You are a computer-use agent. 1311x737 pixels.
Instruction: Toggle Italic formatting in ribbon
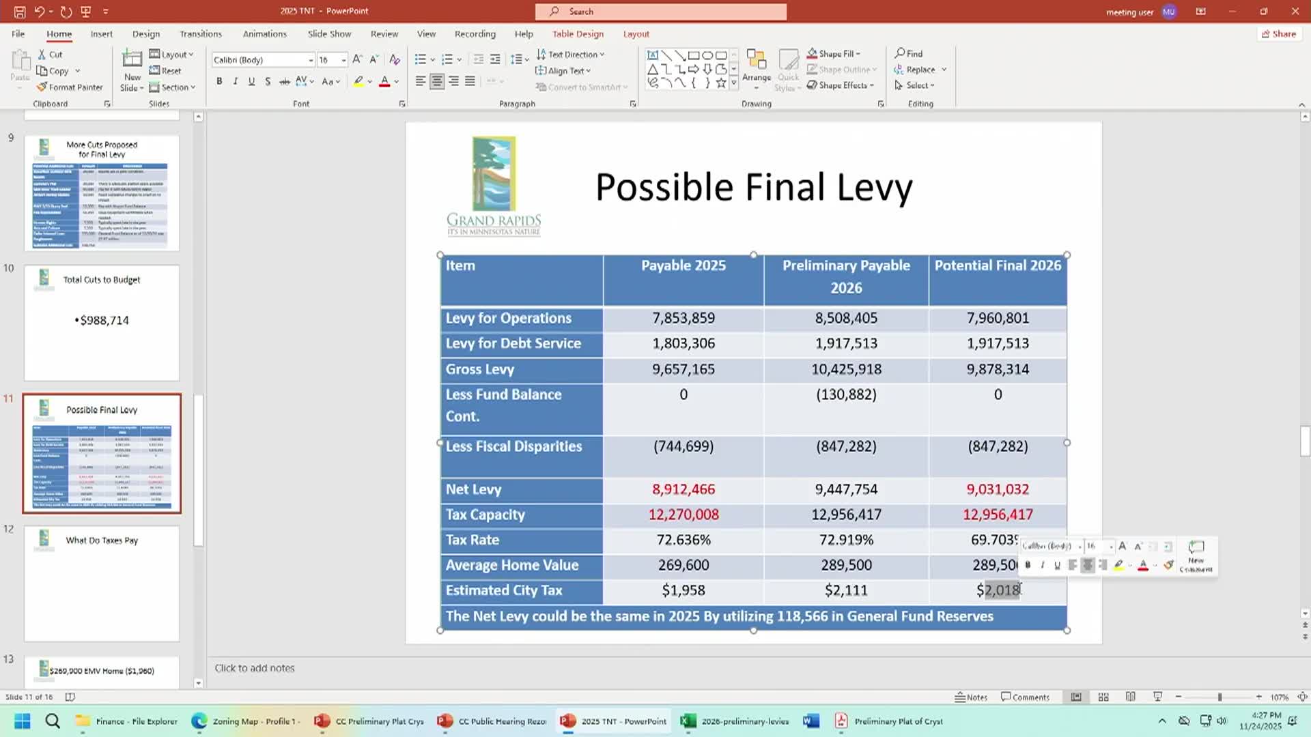click(236, 81)
